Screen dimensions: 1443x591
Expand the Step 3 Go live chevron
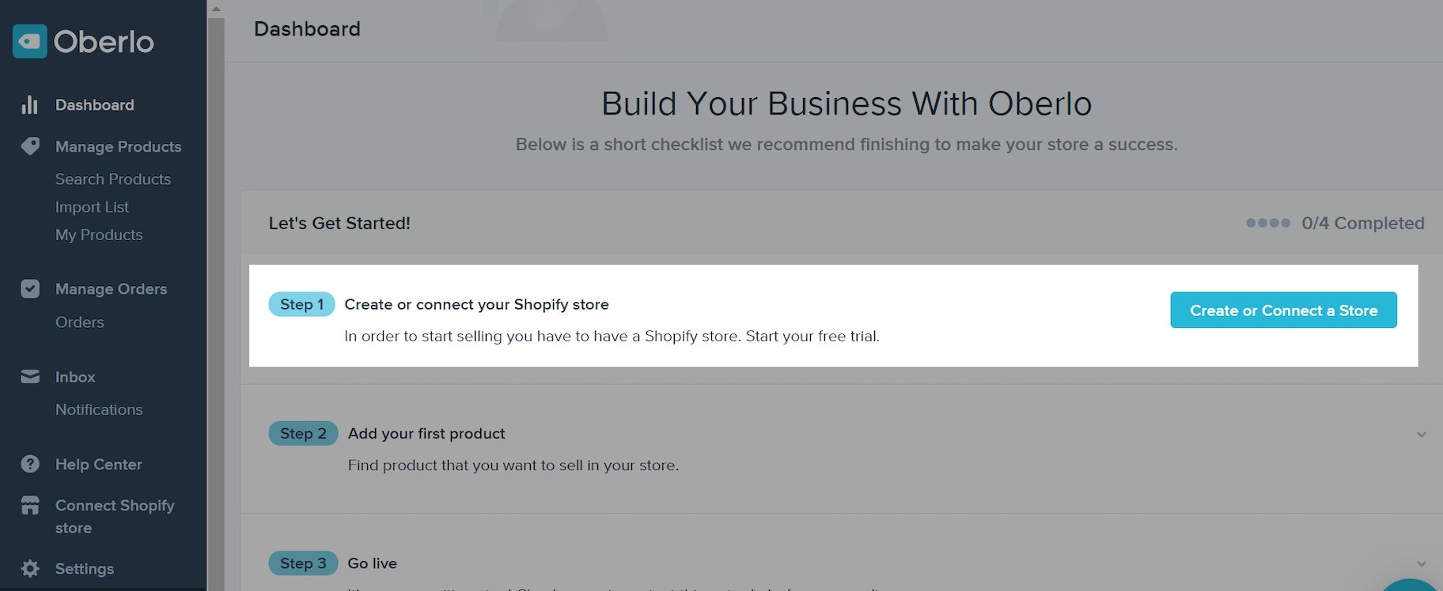[1421, 564]
